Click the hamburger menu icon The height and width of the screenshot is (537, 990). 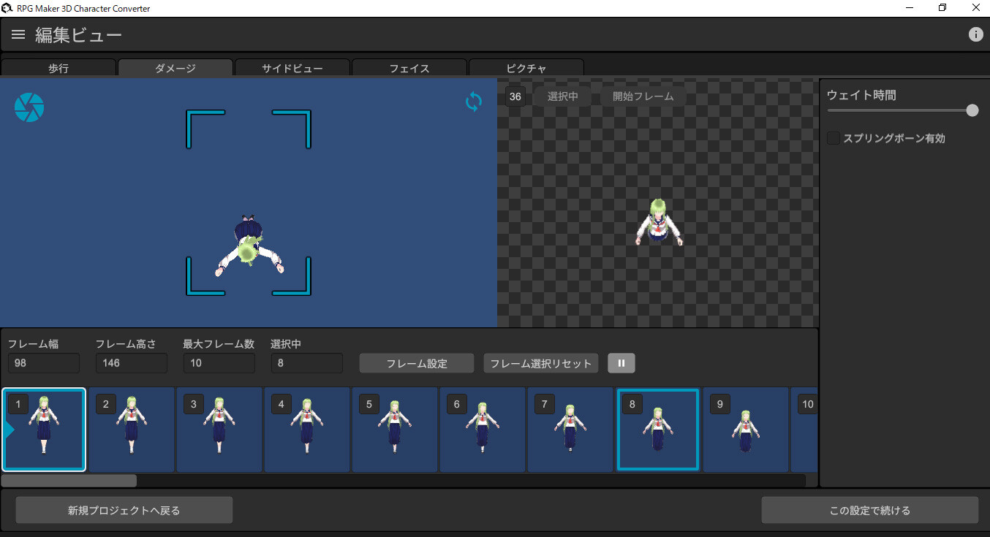tap(18, 34)
